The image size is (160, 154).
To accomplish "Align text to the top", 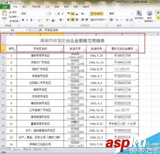I will click(68, 14).
